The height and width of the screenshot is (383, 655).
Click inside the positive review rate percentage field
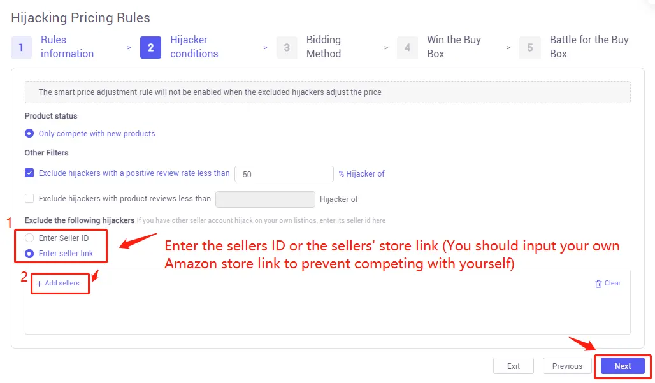[x=284, y=173]
